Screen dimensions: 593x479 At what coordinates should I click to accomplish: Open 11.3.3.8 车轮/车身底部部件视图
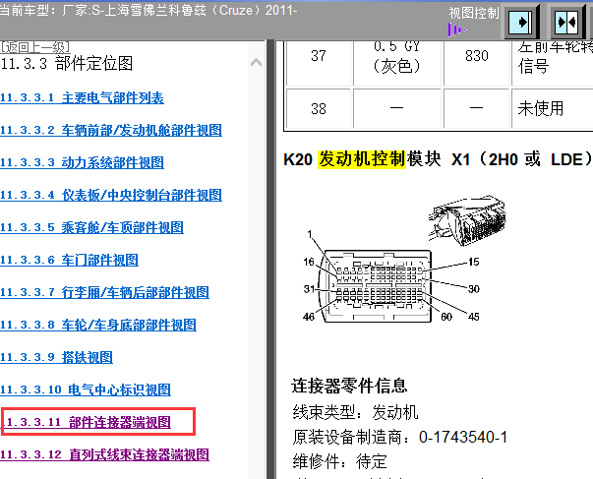(x=98, y=326)
